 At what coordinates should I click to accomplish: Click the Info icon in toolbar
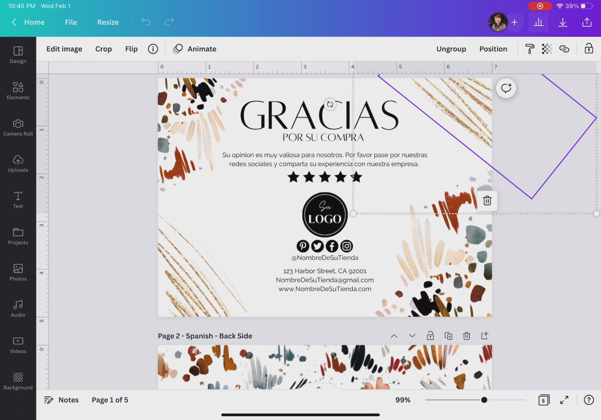tap(153, 49)
